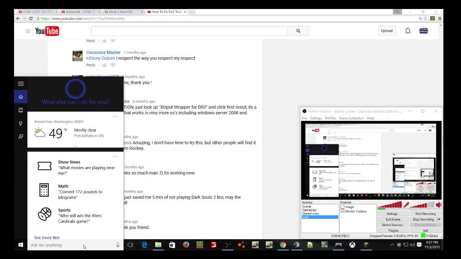Open Couscous Master's channel link
The height and width of the screenshot is (259, 461).
click(103, 53)
